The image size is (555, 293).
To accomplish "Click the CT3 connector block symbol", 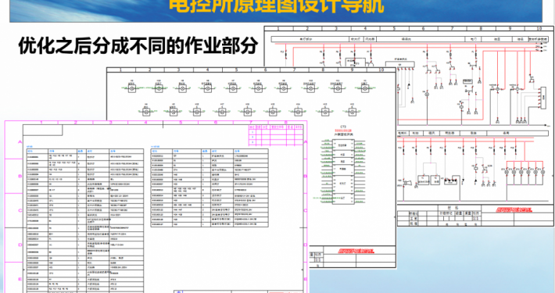I will coord(343,171).
